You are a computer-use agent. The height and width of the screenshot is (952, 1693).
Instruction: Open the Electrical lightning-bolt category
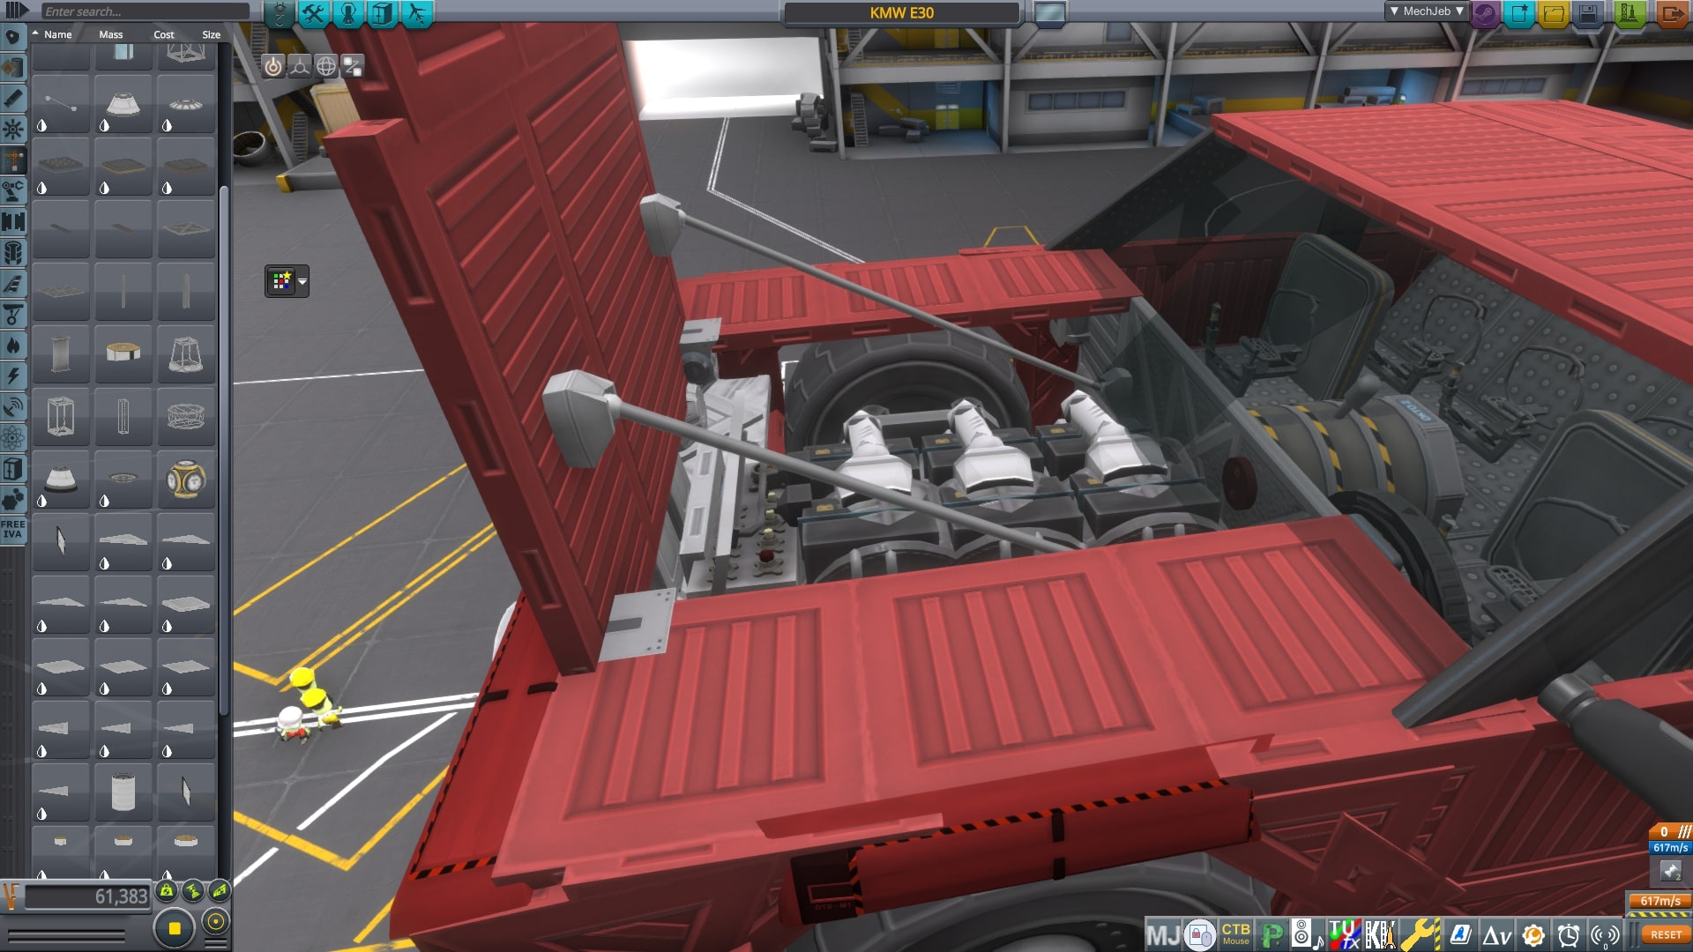click(x=13, y=376)
